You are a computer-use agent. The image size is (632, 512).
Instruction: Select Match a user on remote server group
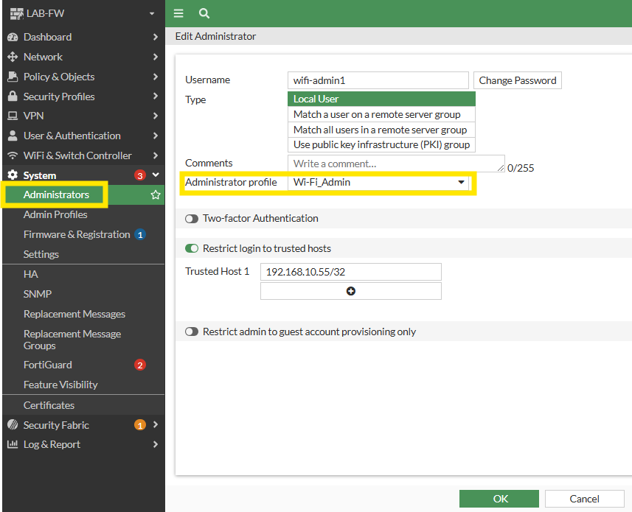(x=381, y=114)
